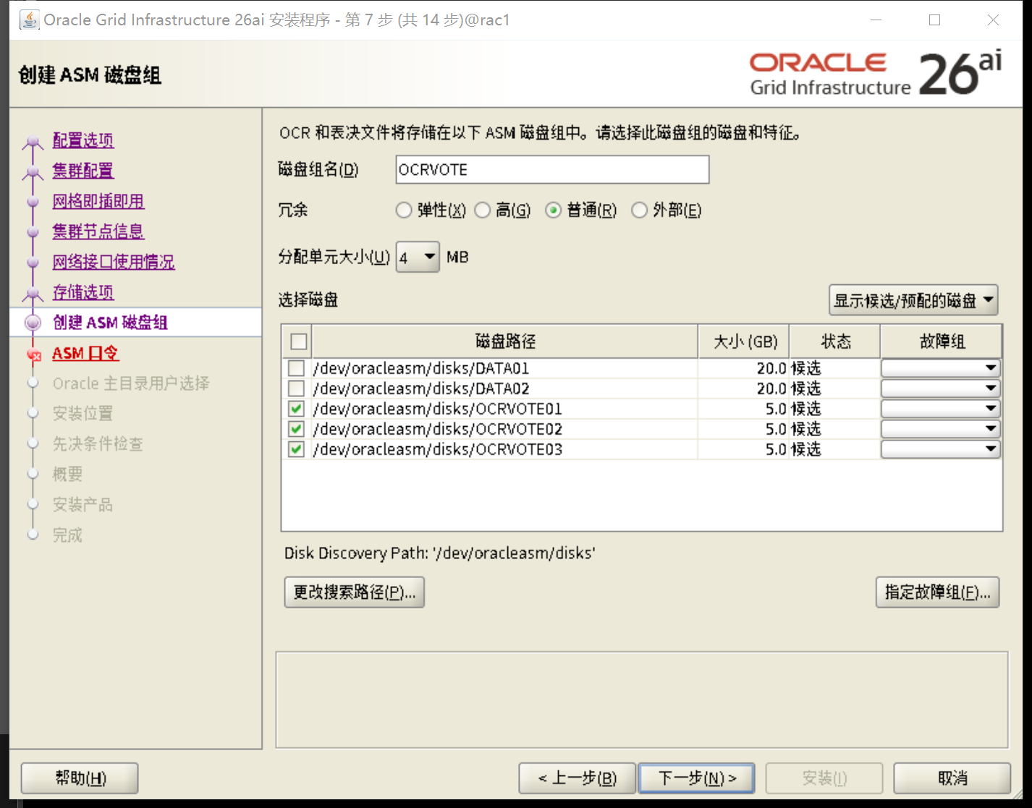Click the 磁盘路径 column header
This screenshot has height=808, width=1032.
click(505, 341)
